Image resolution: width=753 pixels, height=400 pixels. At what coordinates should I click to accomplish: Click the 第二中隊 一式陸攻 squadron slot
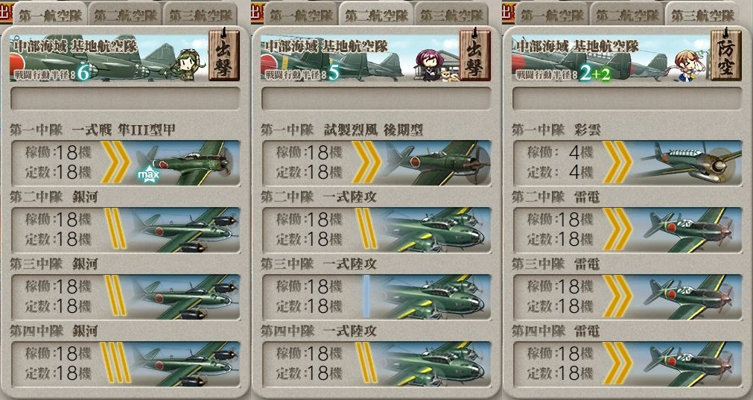pos(375,230)
